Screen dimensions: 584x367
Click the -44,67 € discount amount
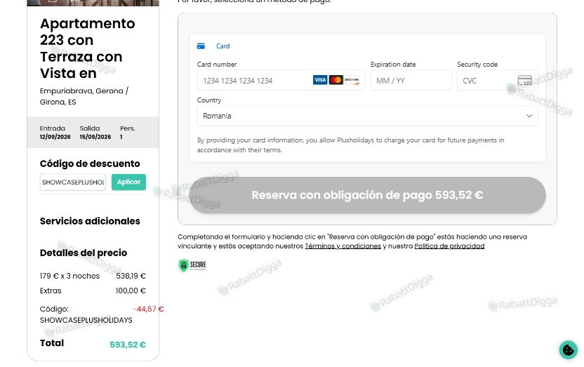pyautogui.click(x=148, y=309)
